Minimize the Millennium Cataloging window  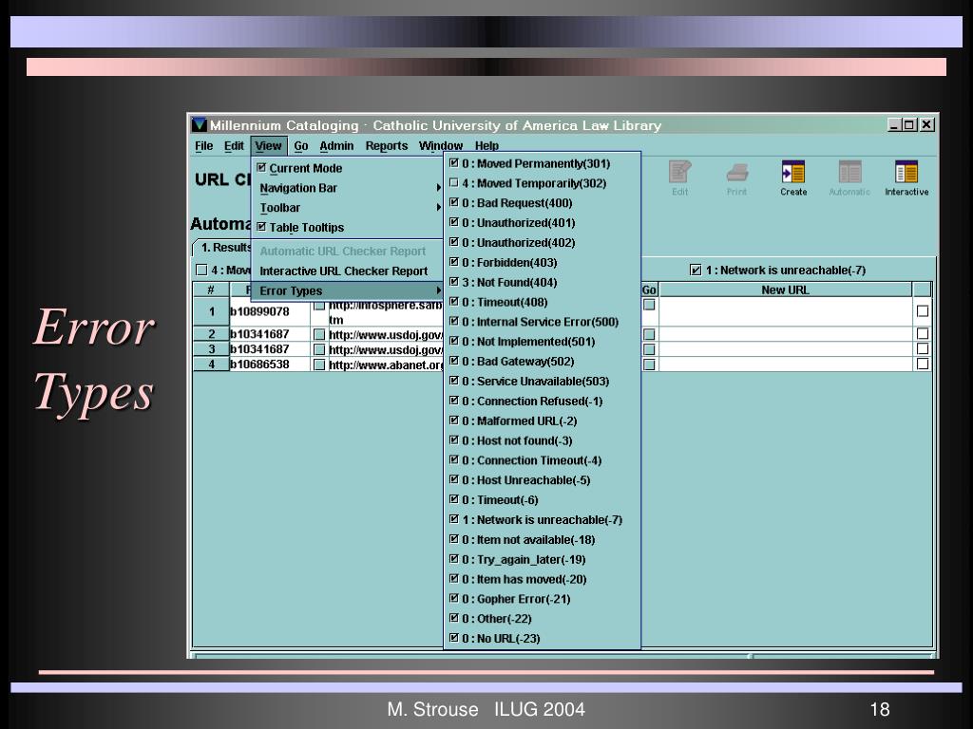click(894, 124)
